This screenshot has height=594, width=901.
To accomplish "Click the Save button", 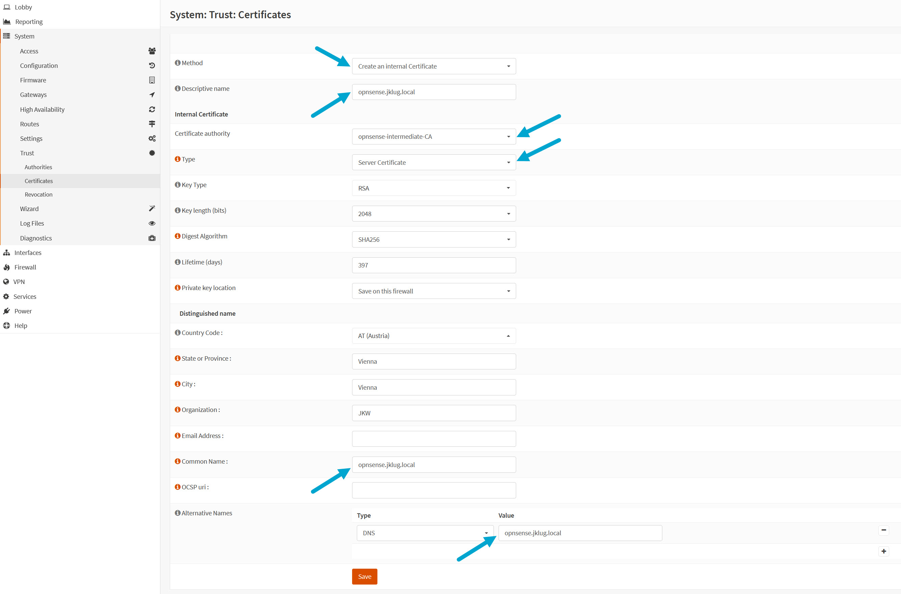I will coord(364,576).
